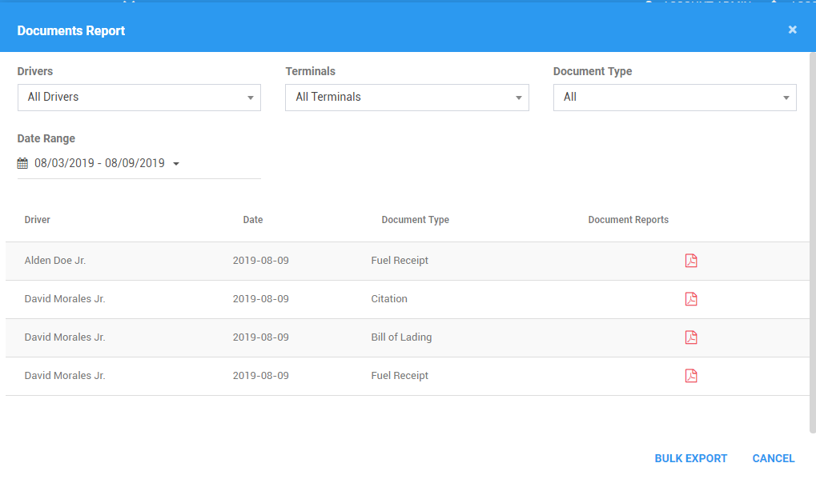Click the Bill of Lading cell
This screenshot has height=479, width=816.
(401, 337)
